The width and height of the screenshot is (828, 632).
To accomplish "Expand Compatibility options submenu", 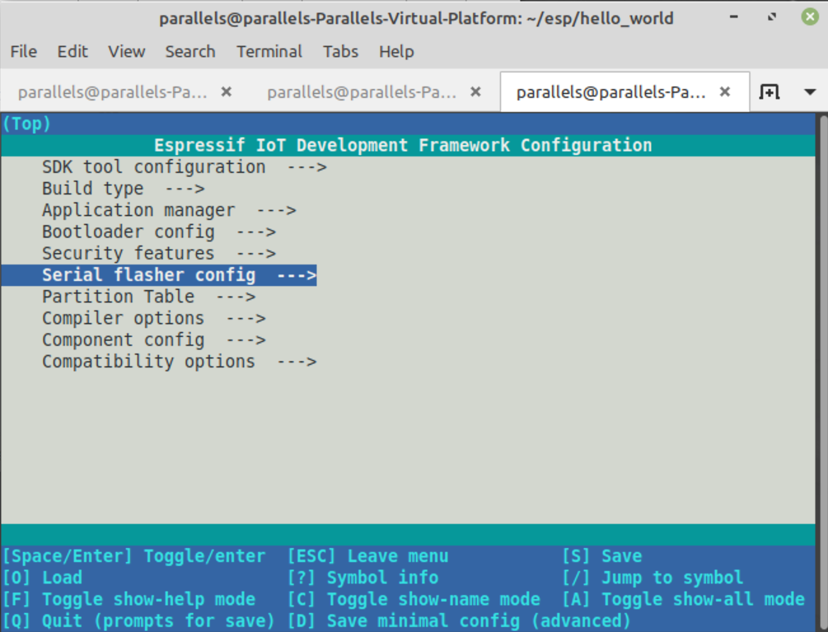I will point(179,362).
